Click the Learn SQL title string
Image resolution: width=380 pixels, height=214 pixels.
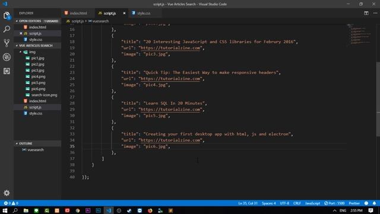click(x=174, y=103)
